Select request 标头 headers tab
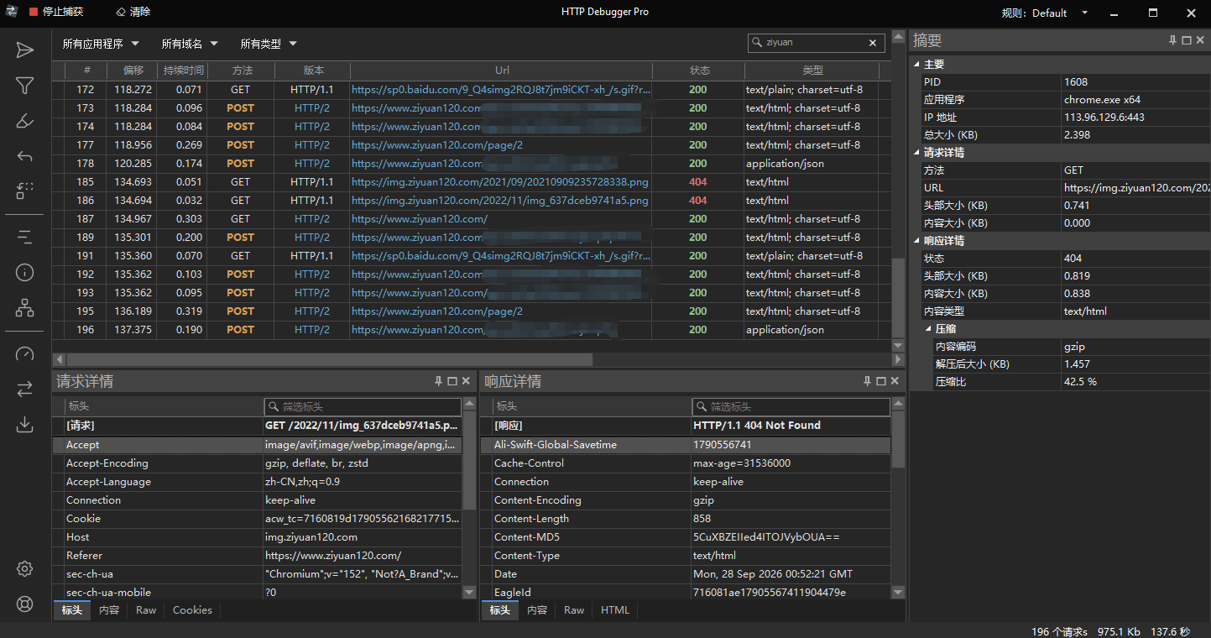Viewport: 1211px width, 638px height. click(x=72, y=610)
